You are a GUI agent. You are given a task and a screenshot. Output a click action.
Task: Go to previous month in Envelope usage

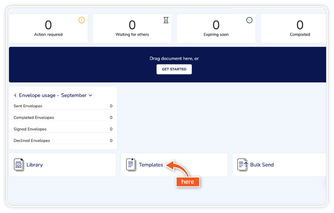tap(15, 95)
